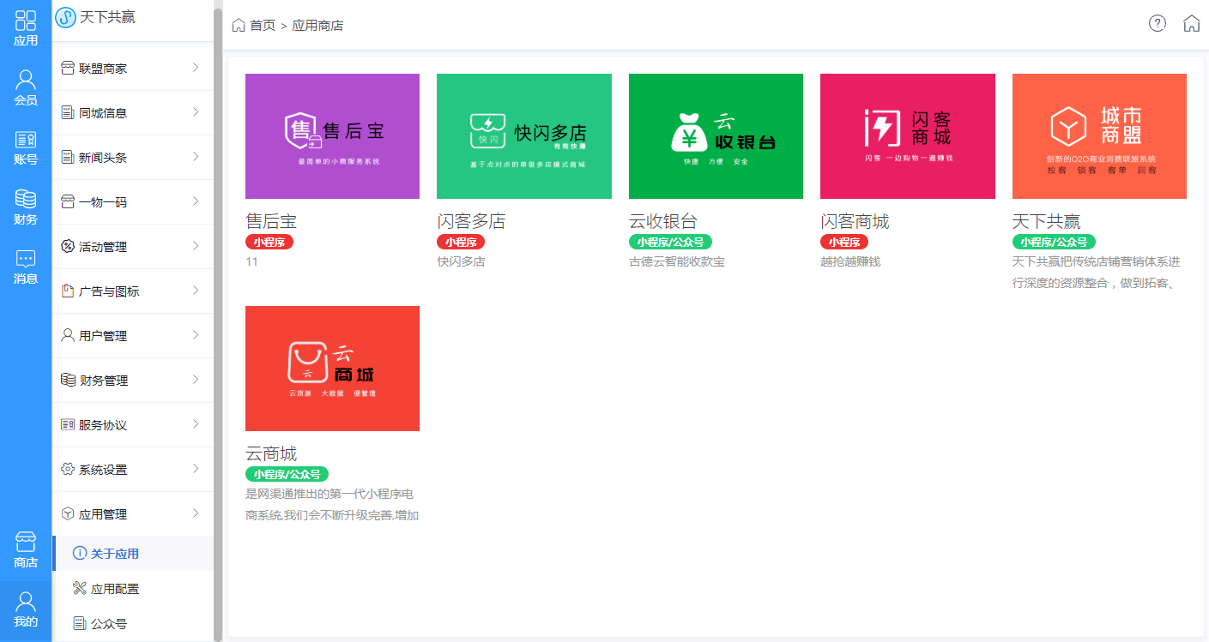Expand the 系统设置 menu chevron

click(x=196, y=469)
